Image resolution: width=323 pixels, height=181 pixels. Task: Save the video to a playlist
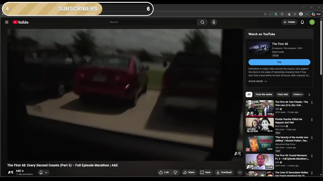click(205, 172)
